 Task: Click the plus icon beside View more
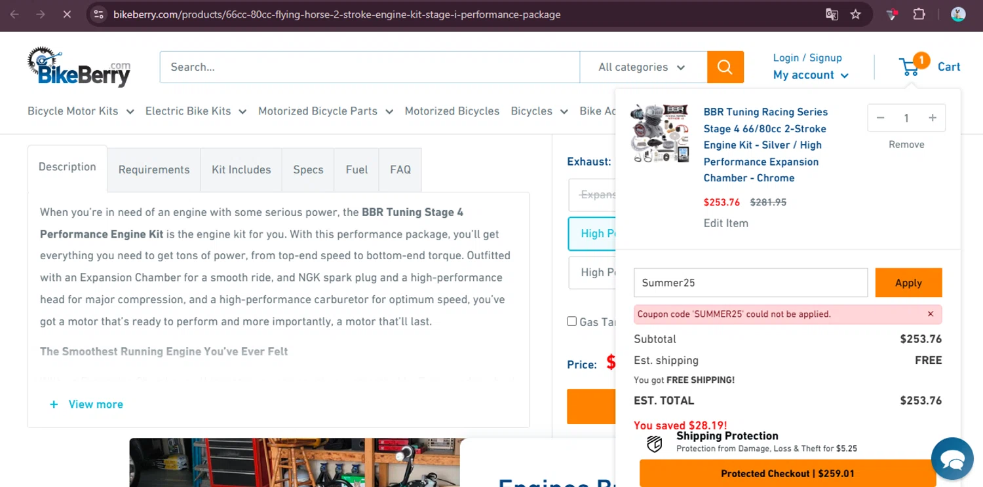pos(54,405)
